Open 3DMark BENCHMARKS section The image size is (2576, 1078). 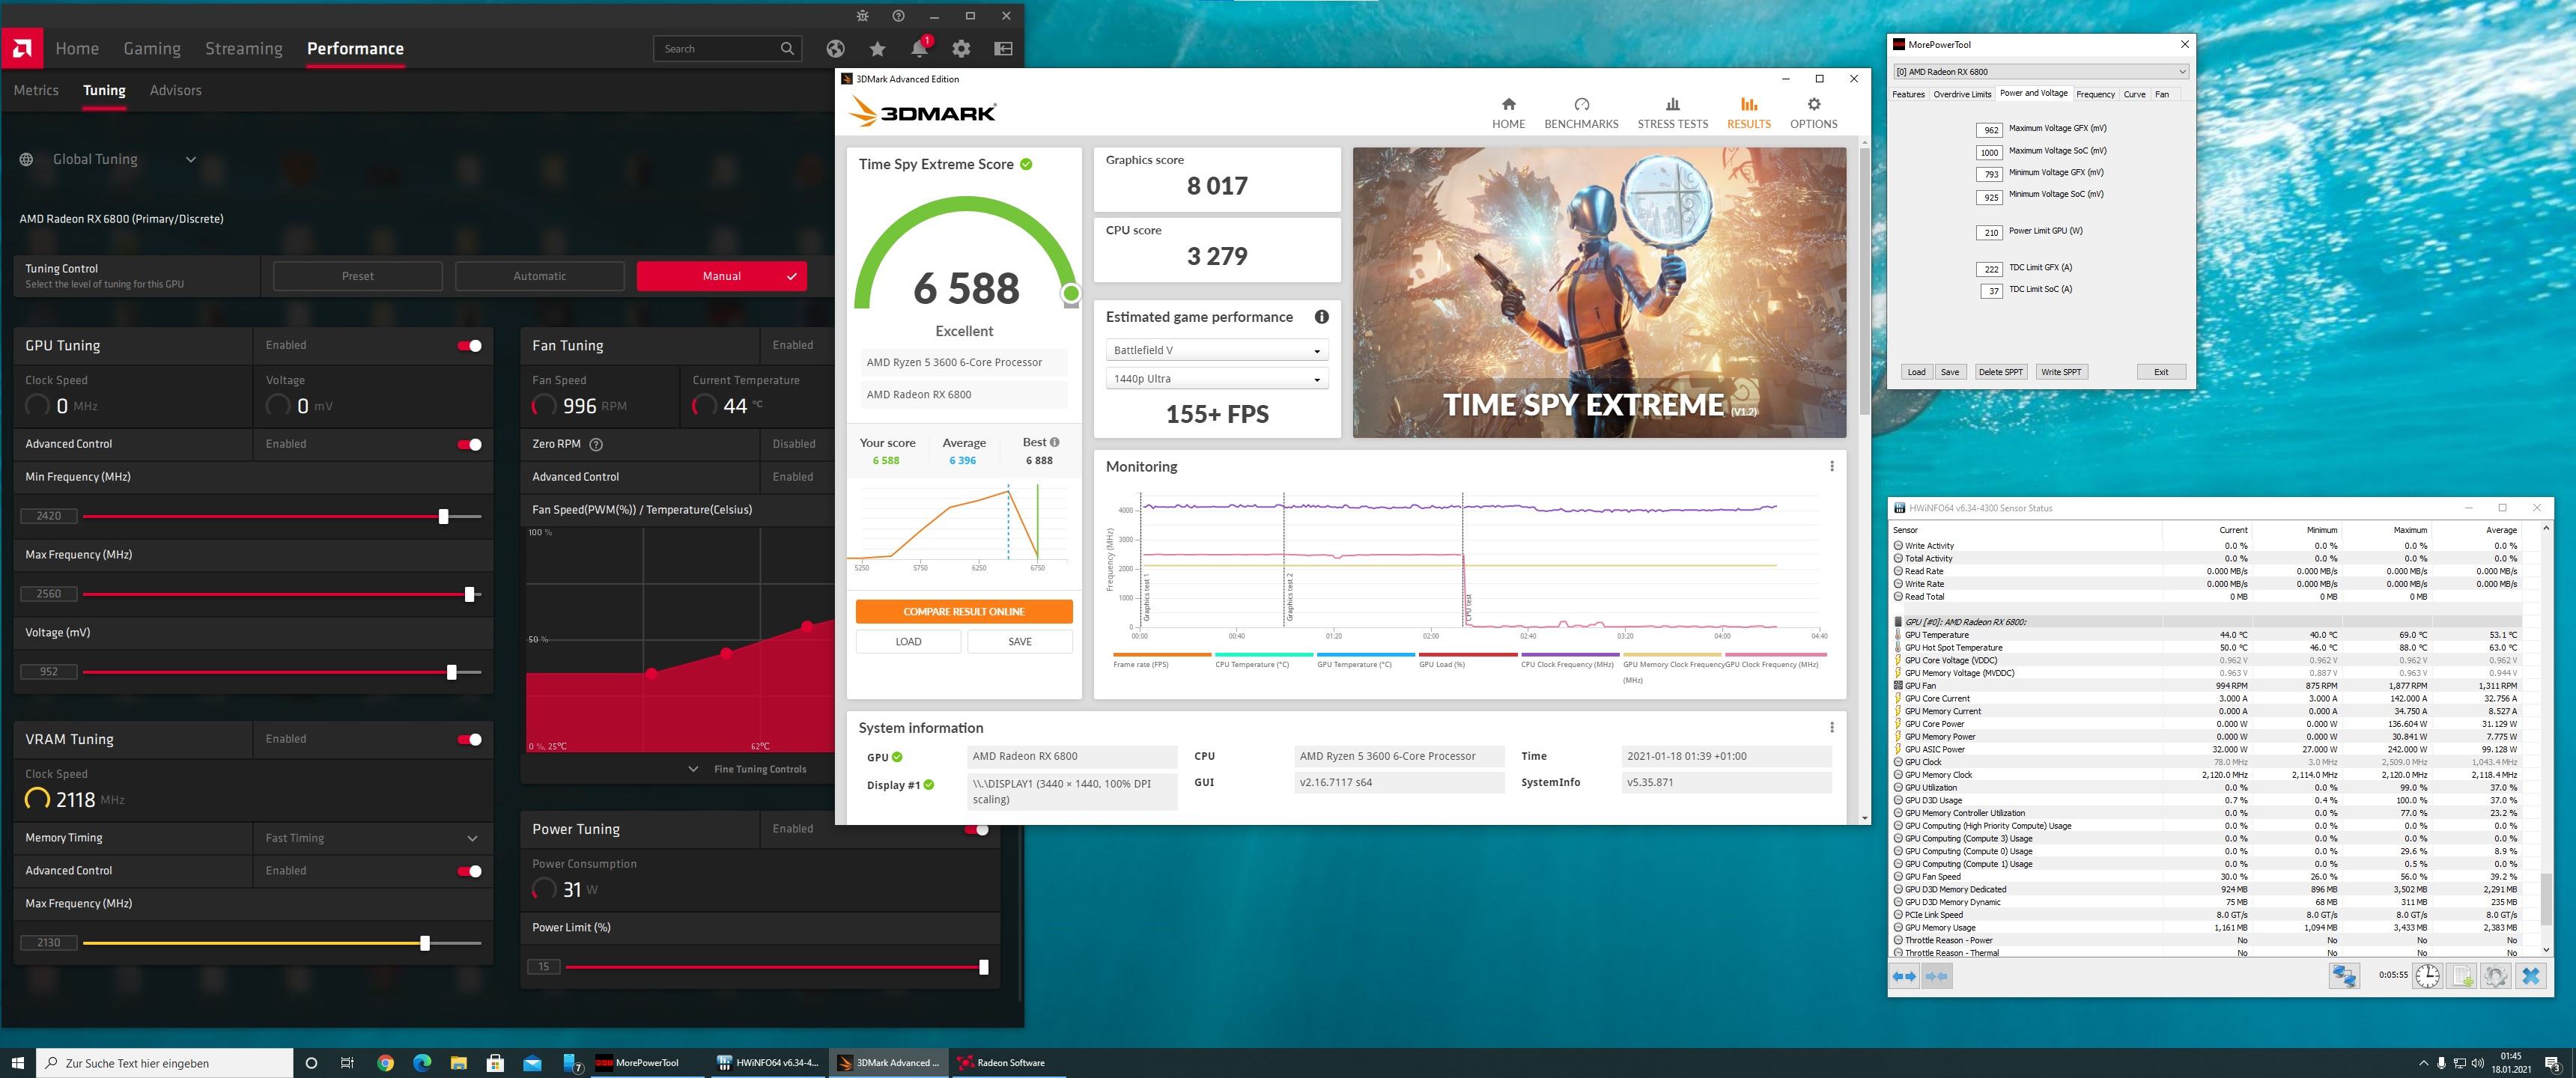pyautogui.click(x=1581, y=112)
